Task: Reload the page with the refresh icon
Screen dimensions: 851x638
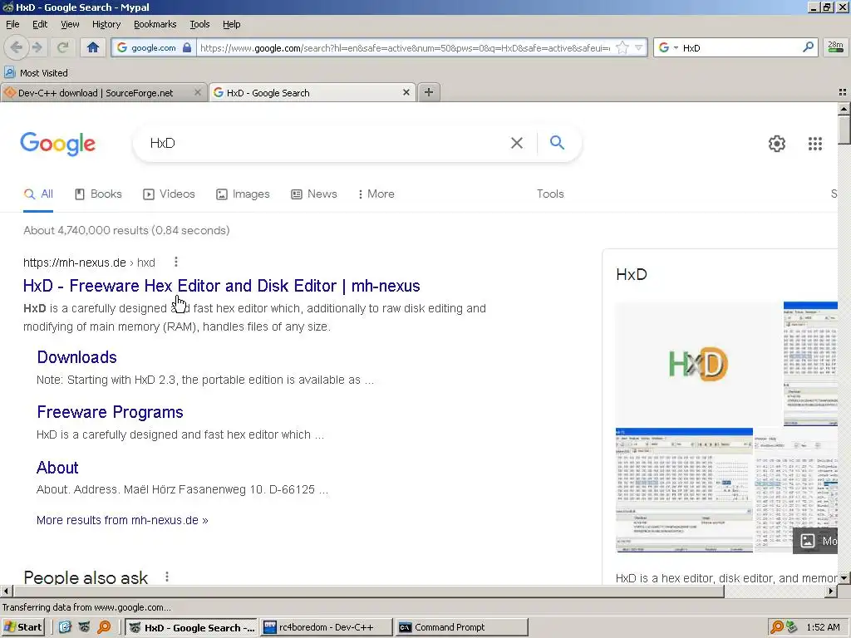Action: (x=62, y=47)
